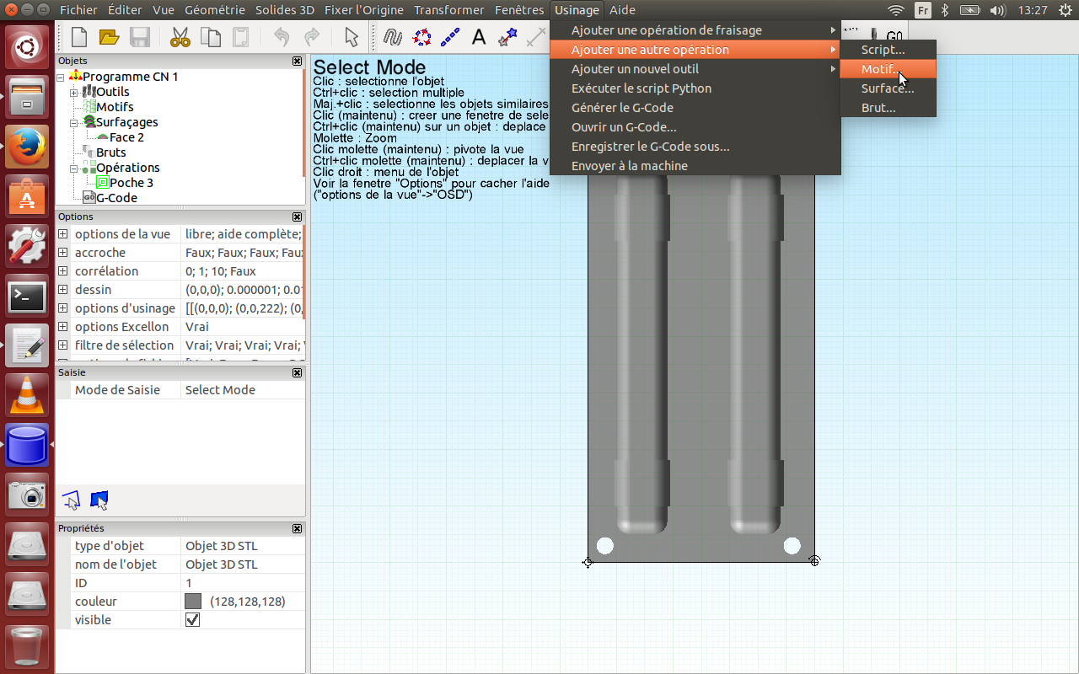Screen dimensions: 1079x674
Task: Expand the filtre de sélection option
Action: click(x=63, y=345)
